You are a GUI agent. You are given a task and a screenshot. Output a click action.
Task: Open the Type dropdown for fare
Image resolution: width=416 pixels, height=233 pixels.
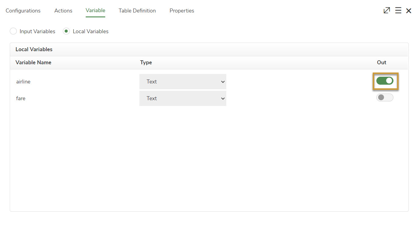183,98
